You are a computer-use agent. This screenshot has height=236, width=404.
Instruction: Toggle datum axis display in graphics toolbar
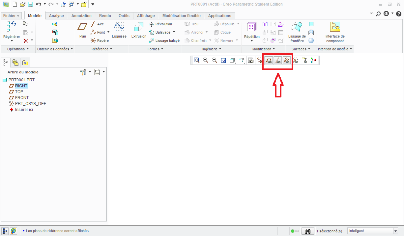[x=278, y=60]
